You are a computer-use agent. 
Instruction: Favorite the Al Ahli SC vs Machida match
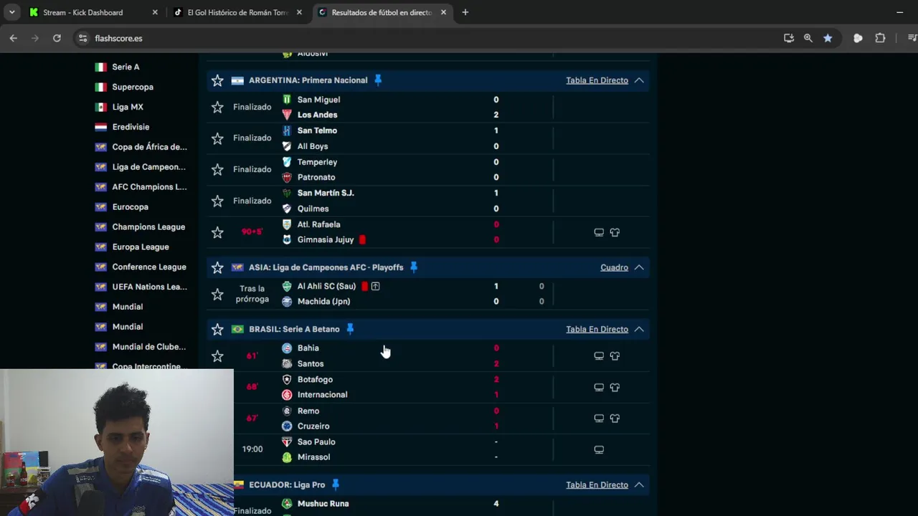click(x=217, y=294)
